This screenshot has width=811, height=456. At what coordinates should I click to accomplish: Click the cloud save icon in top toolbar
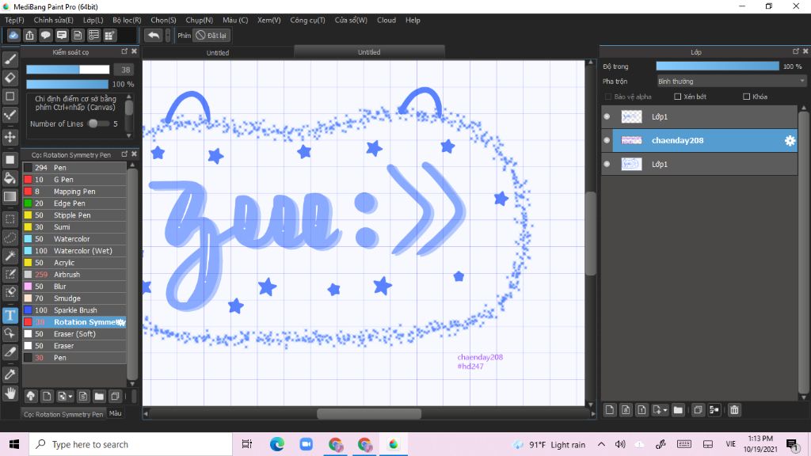[x=13, y=35]
